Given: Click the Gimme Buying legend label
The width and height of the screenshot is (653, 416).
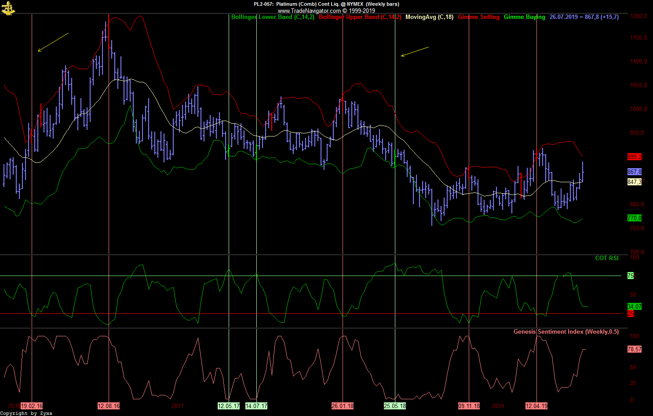Looking at the screenshot, I should (524, 17).
